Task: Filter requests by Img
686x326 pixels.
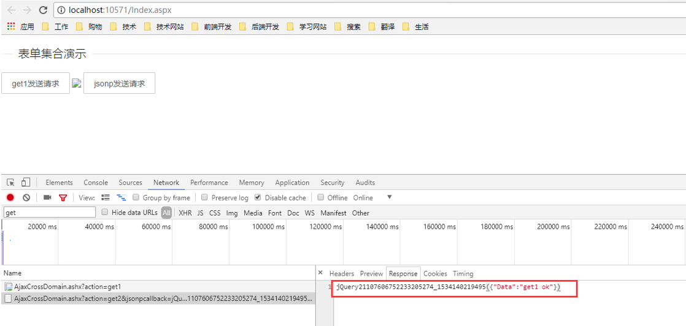Action: 232,213
